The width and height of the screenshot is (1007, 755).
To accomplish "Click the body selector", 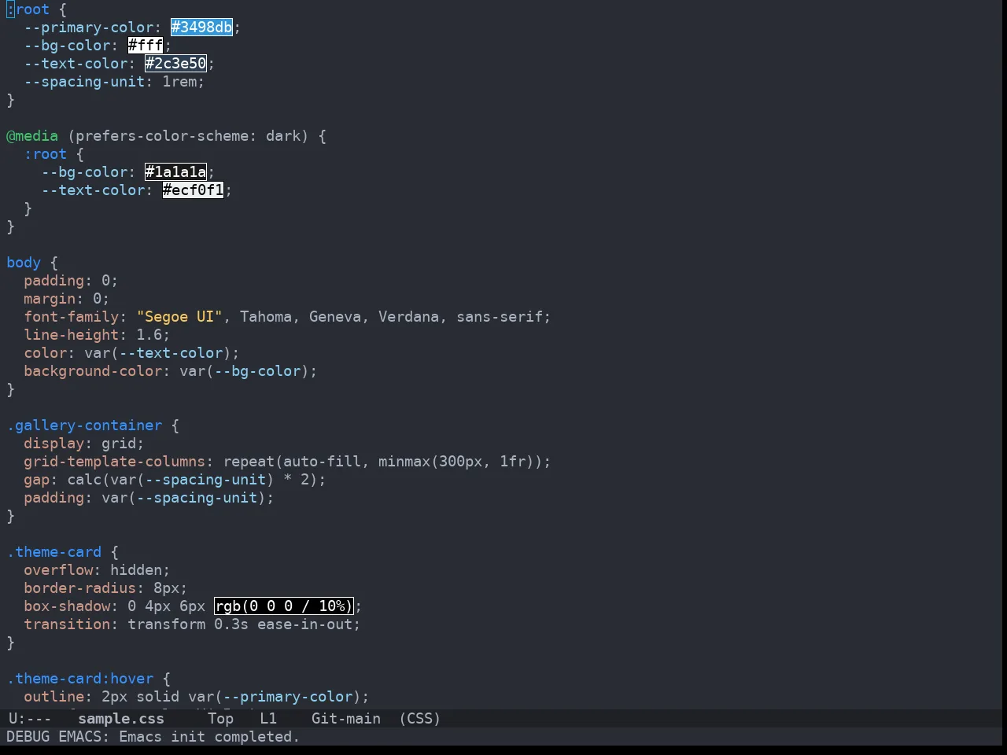I will pyautogui.click(x=24, y=263).
